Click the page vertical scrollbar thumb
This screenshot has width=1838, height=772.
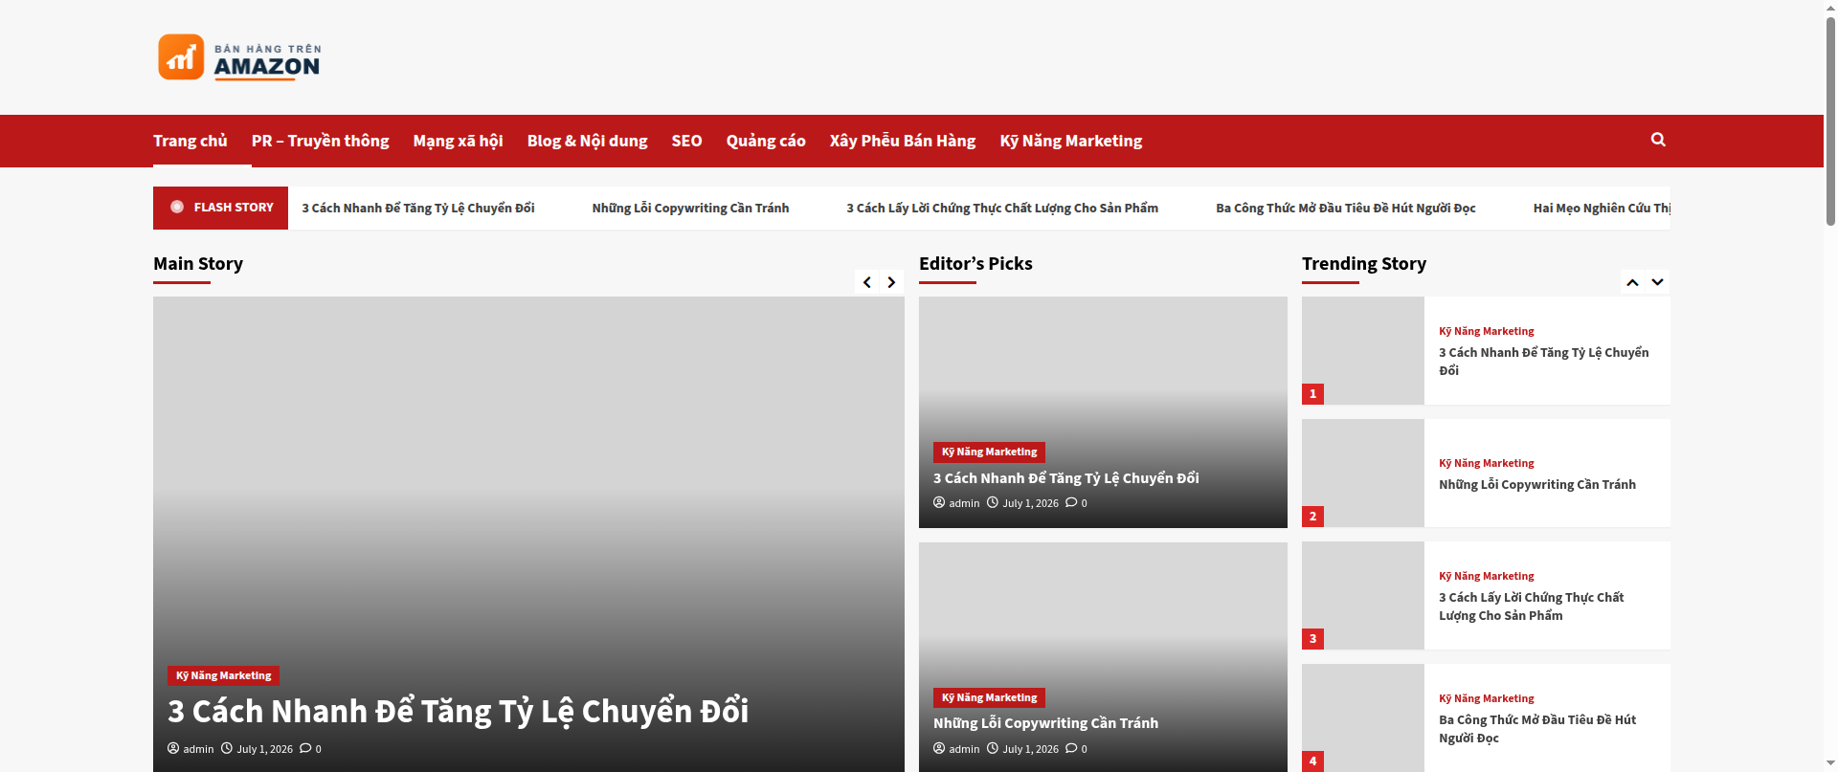click(x=1830, y=120)
